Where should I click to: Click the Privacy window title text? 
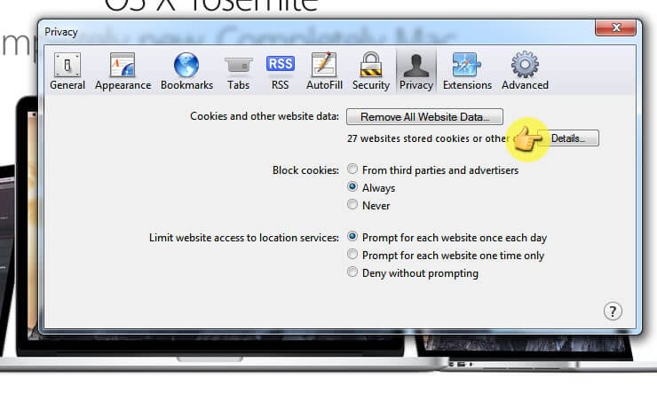61,32
